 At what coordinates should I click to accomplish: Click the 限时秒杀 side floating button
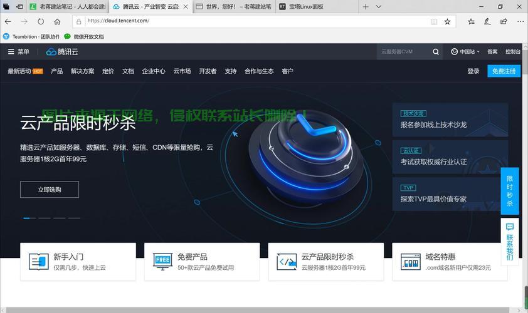click(x=509, y=191)
